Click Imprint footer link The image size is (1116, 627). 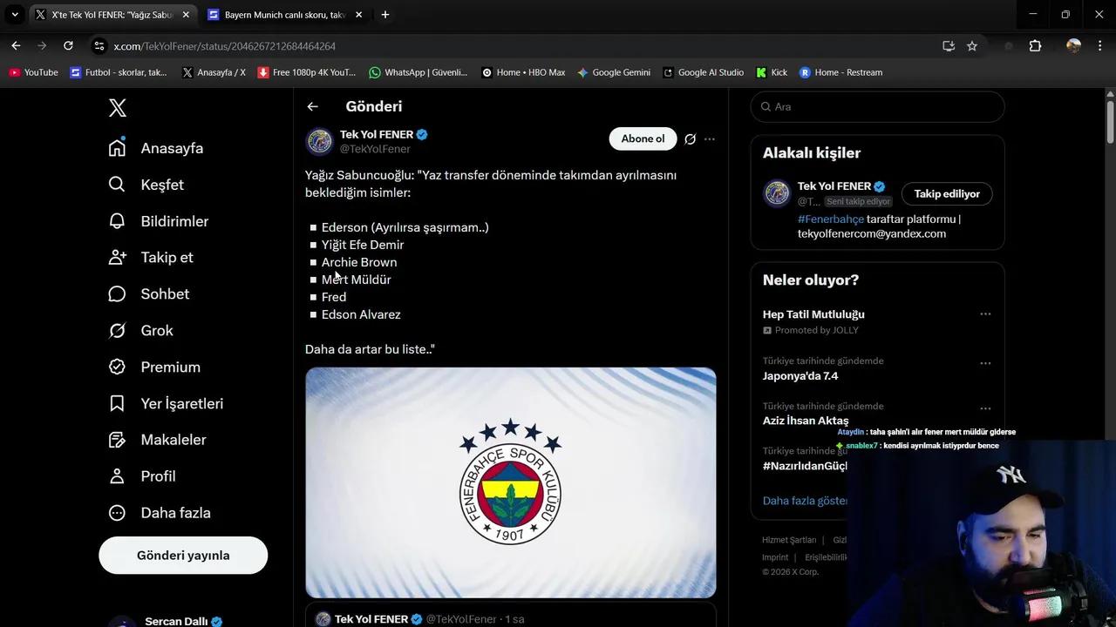coord(775,557)
